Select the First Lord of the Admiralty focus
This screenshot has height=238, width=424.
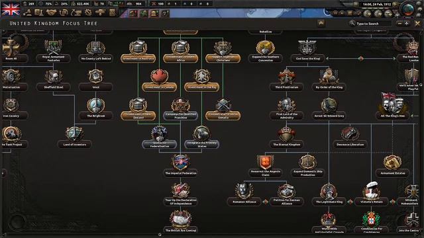point(287,109)
